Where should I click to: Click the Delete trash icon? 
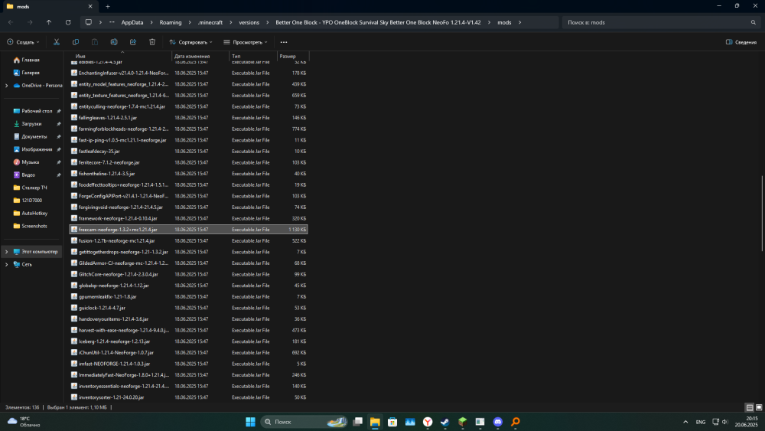click(152, 42)
